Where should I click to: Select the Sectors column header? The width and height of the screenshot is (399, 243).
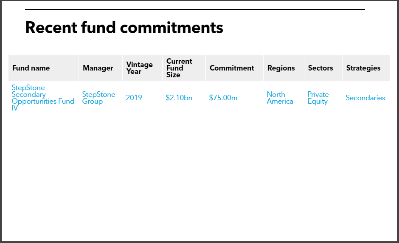[x=320, y=68]
